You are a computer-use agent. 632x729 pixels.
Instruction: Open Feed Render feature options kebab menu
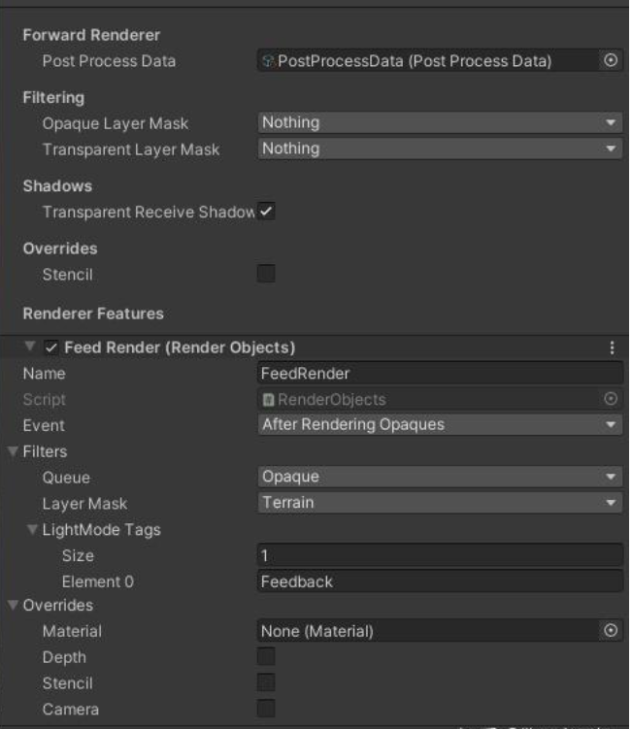612,348
